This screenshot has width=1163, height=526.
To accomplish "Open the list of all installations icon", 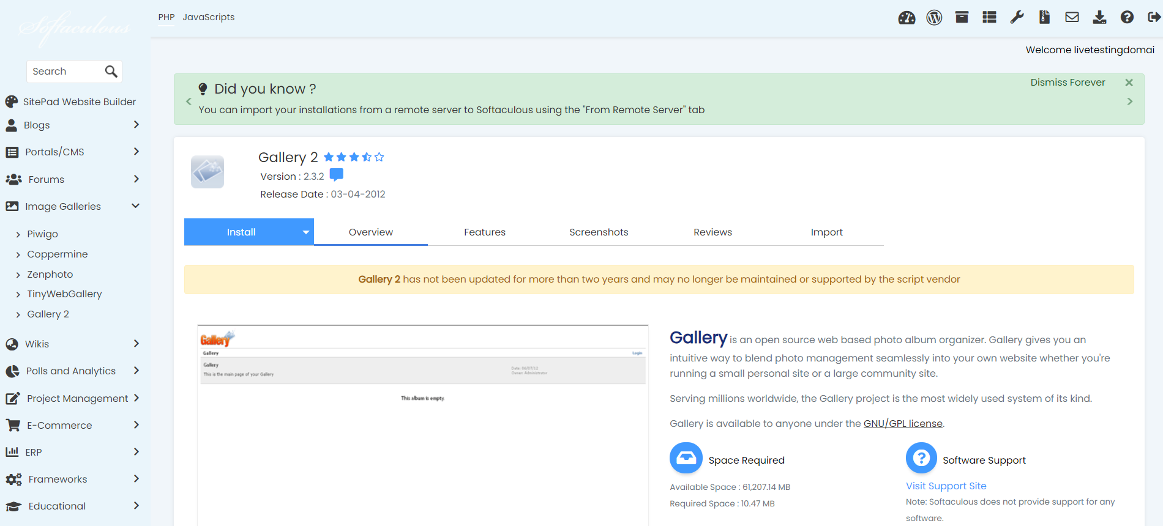I will click(x=989, y=18).
